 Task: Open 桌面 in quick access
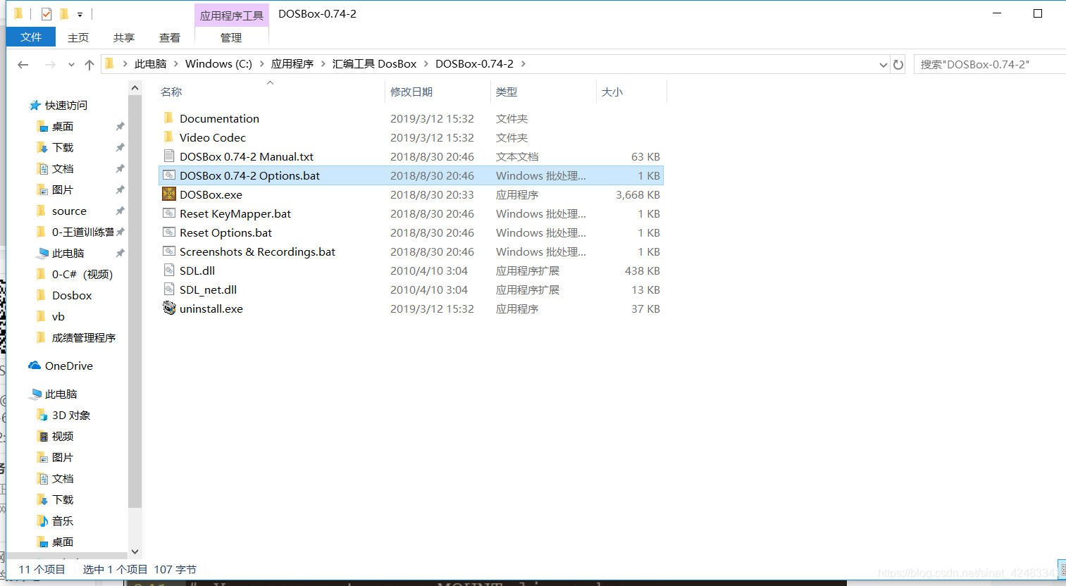tap(63, 127)
